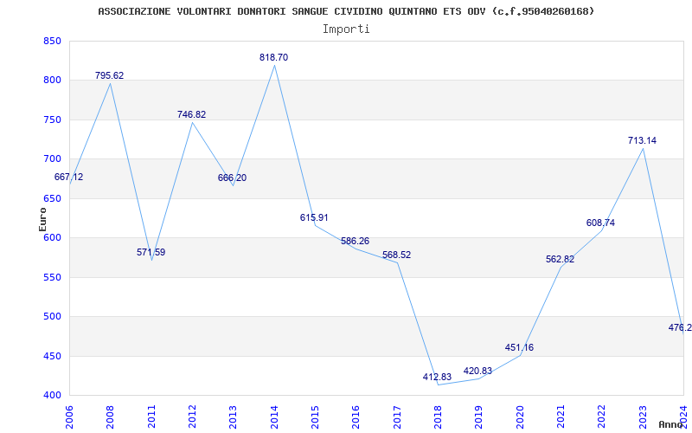
Task: Select the 2021 year tick label
Action: [561, 416]
